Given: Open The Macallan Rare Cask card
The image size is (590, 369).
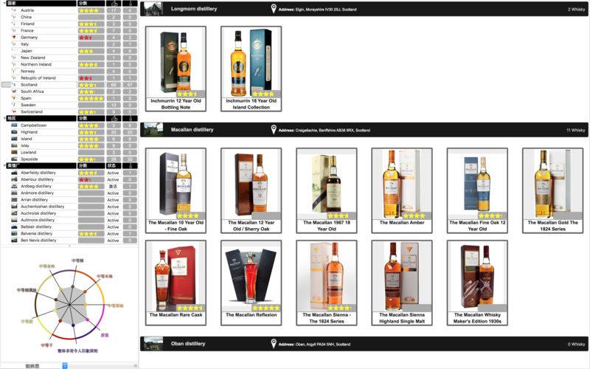Looking at the screenshot, I should (x=176, y=283).
